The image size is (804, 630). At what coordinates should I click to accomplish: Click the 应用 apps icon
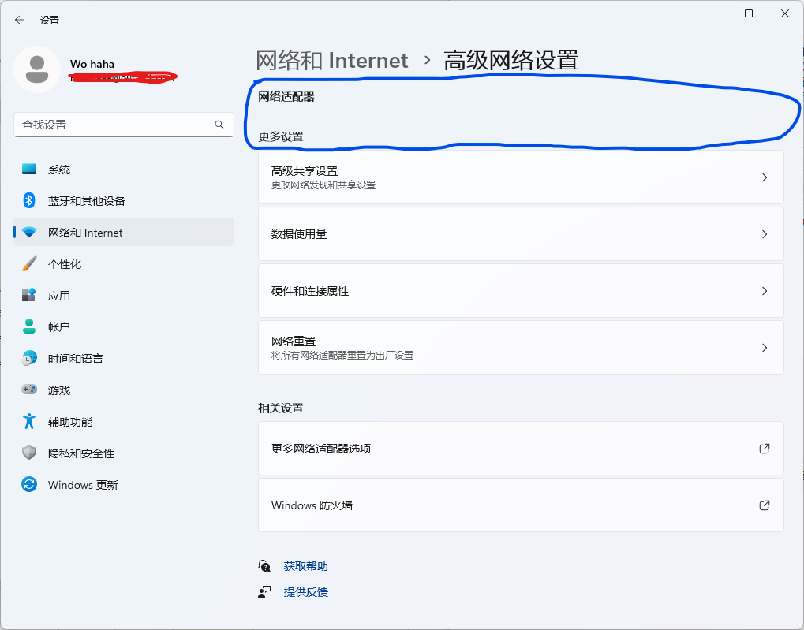(x=29, y=295)
